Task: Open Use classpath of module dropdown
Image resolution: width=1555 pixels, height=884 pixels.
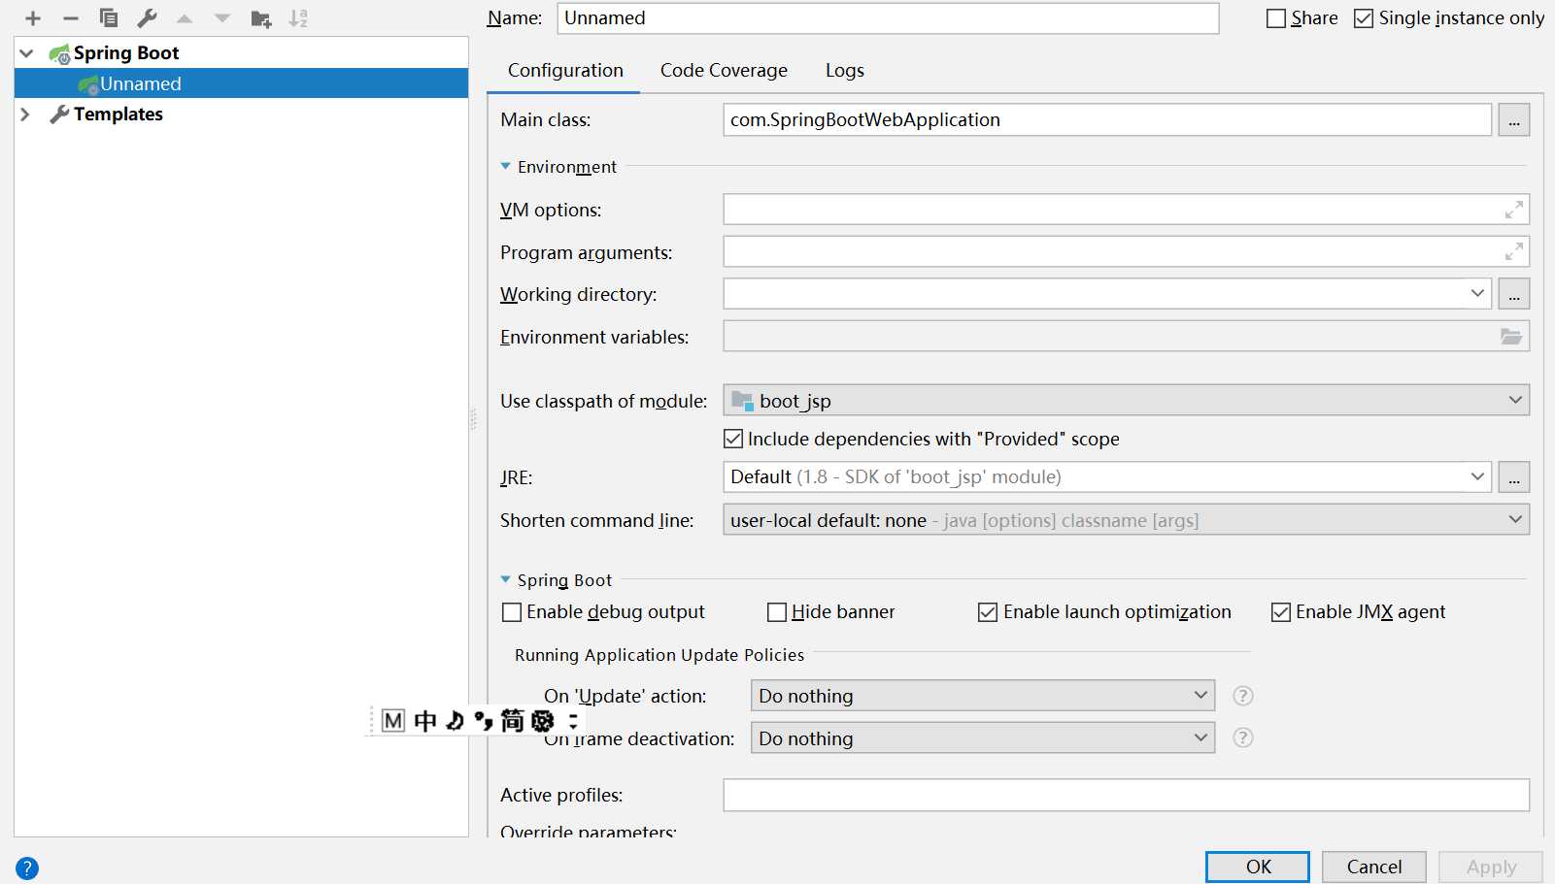Action: click(x=1515, y=400)
